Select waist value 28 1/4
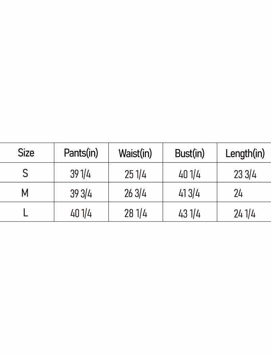271x355 pixels. (x=135, y=214)
